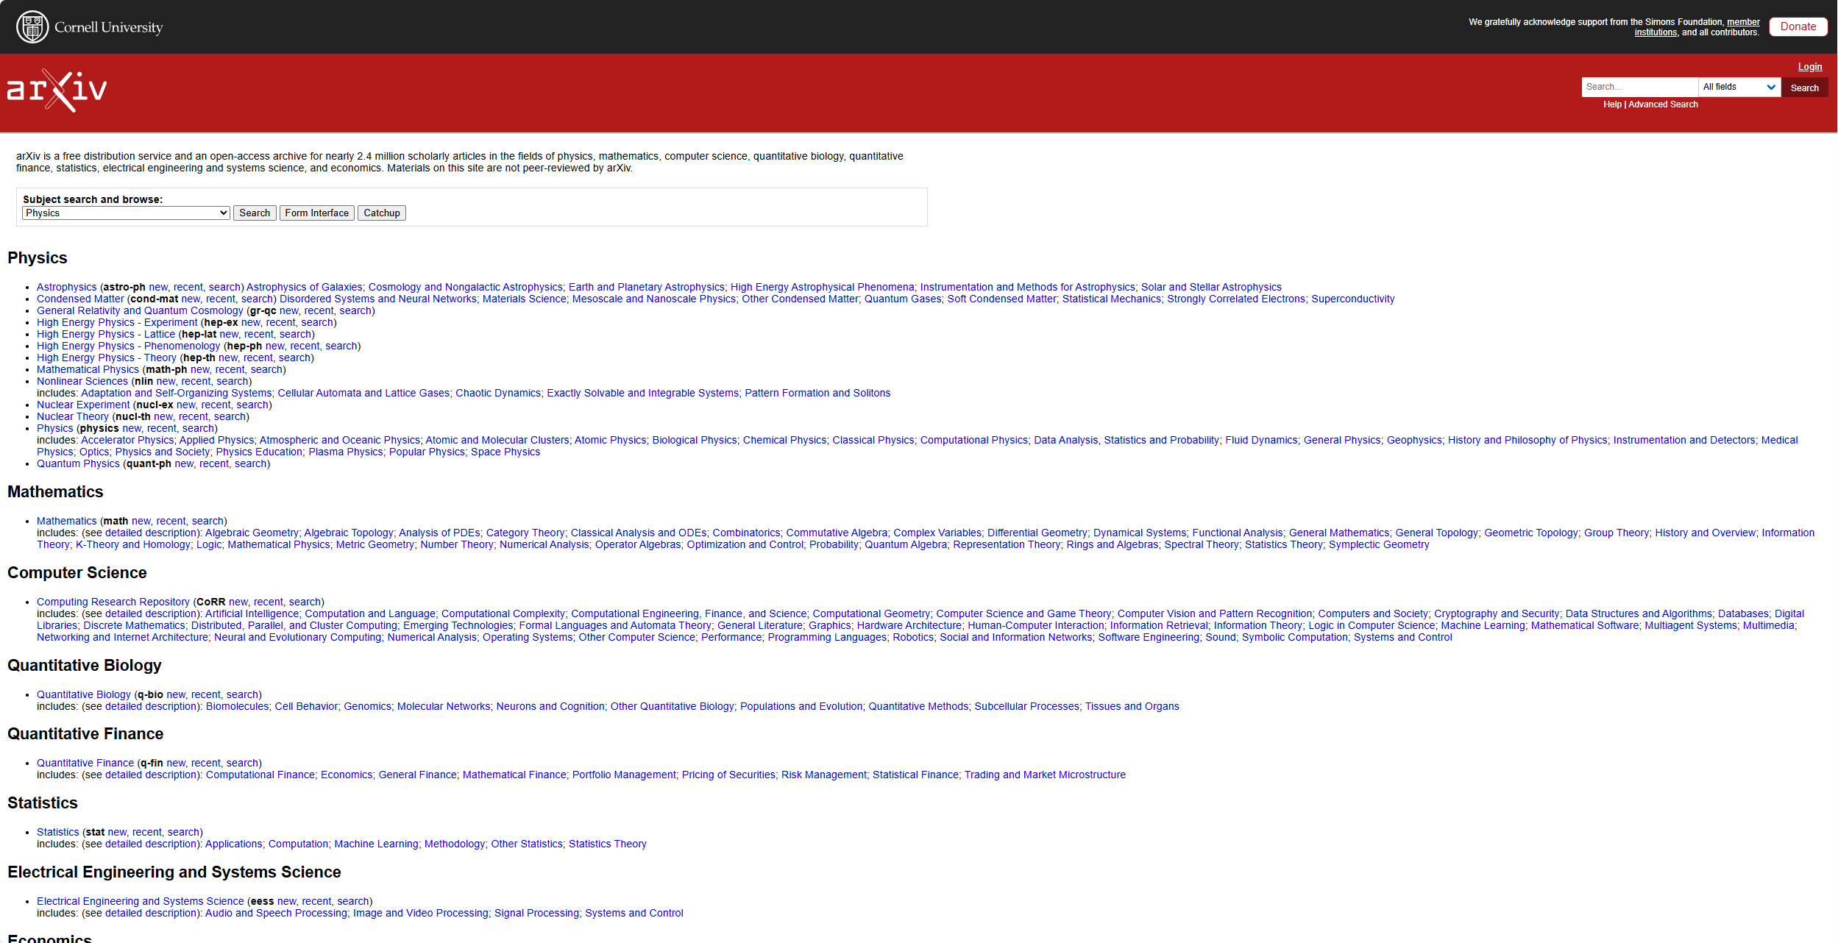Open the Help link under search
1838x943 pixels.
(1612, 104)
